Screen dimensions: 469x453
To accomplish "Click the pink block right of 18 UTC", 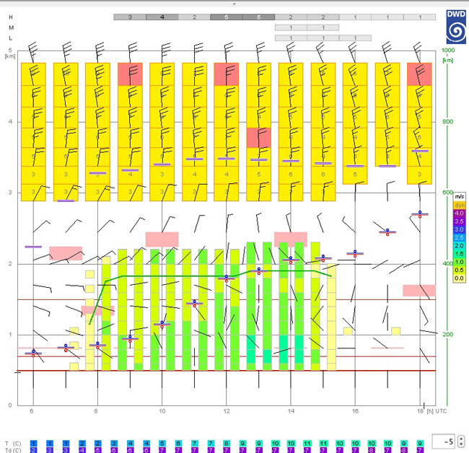I will [418, 290].
